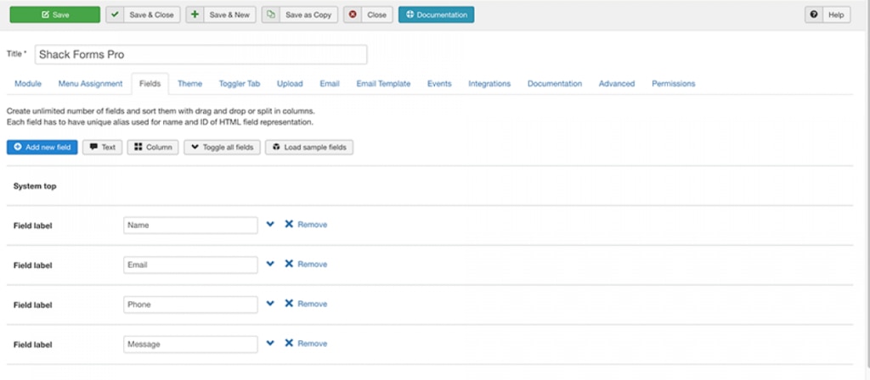Open the Email Template tab
Screen dimensions: 870x380
[x=383, y=84]
